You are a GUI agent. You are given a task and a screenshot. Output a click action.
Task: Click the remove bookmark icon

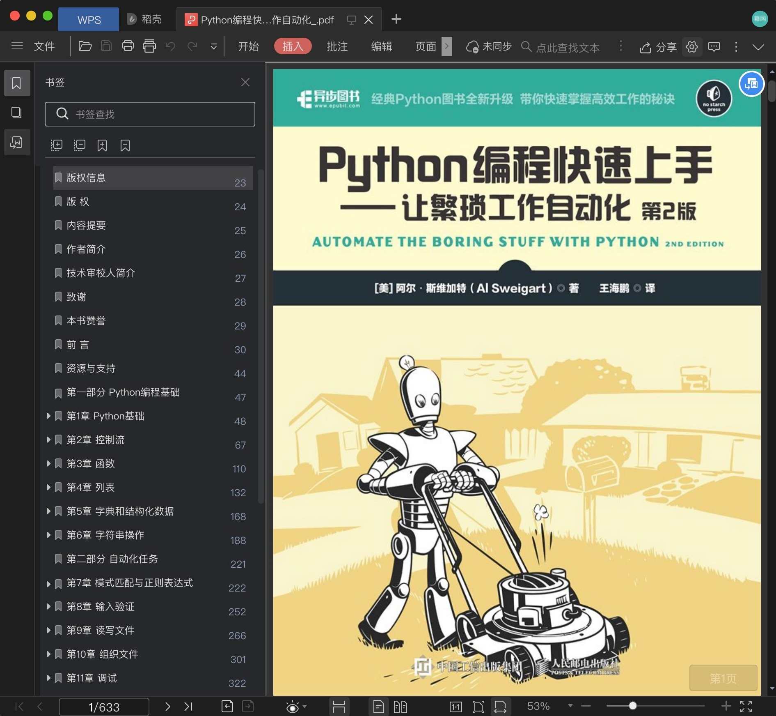coord(125,145)
